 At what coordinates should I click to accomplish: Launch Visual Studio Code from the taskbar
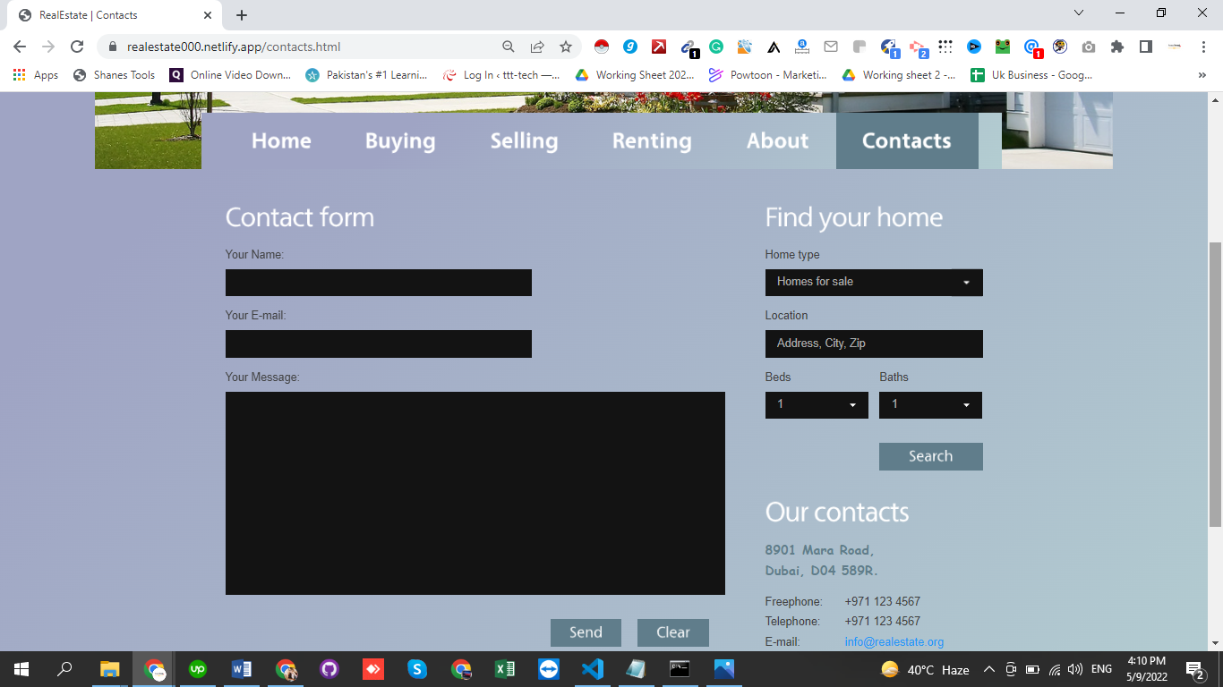(x=592, y=669)
